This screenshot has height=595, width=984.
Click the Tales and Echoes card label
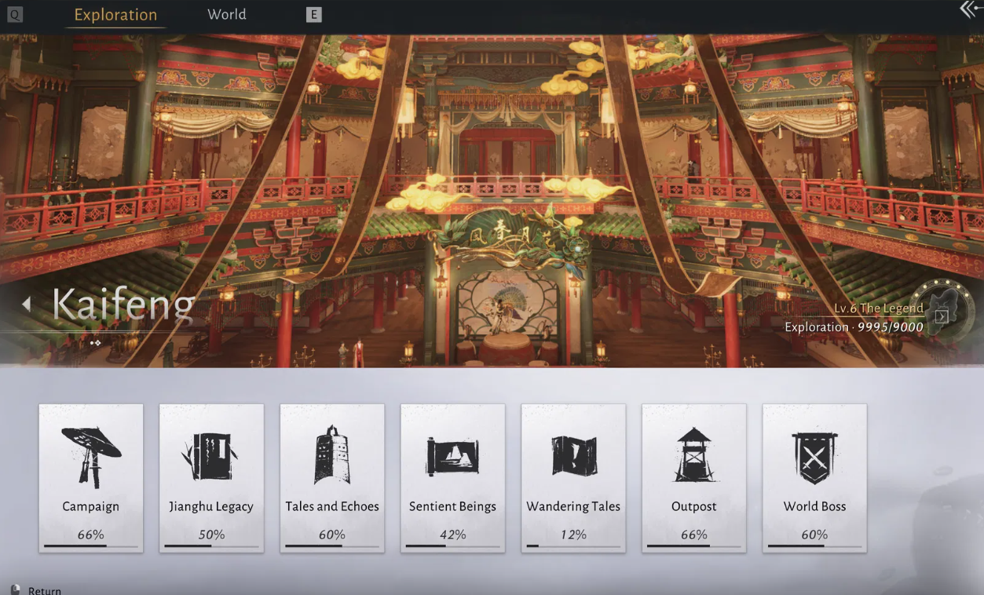coord(332,506)
